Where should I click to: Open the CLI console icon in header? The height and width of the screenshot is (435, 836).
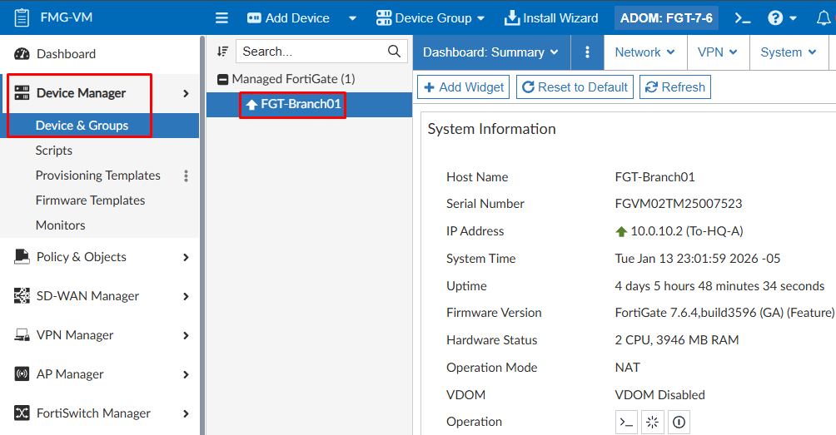743,18
